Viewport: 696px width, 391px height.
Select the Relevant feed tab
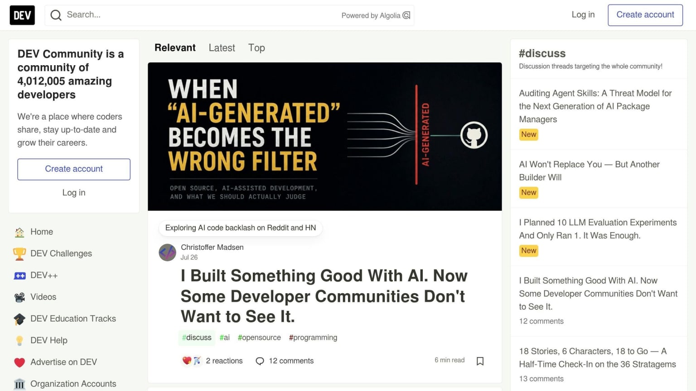[175, 48]
